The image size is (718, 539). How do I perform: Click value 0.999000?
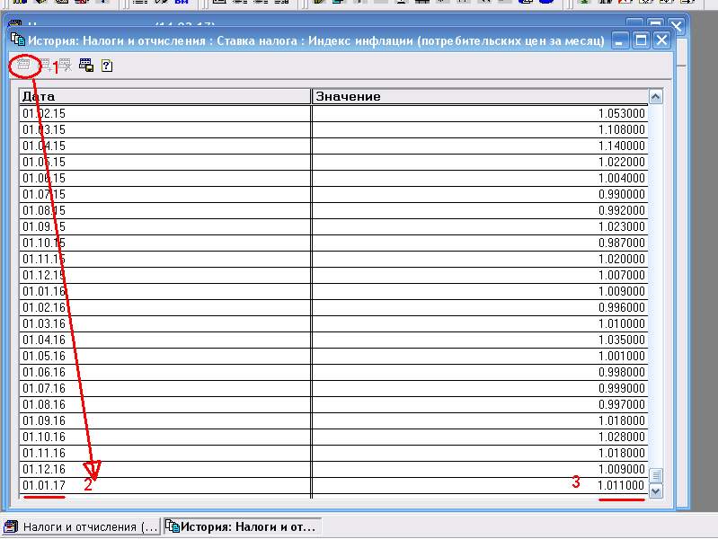point(621,388)
